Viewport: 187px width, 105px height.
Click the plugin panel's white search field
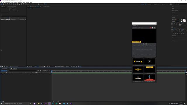click(144, 23)
